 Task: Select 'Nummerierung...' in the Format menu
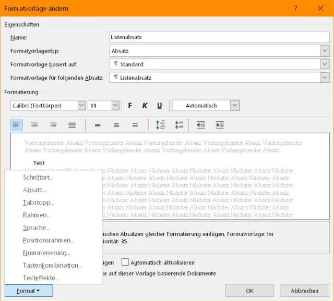[x=46, y=253]
